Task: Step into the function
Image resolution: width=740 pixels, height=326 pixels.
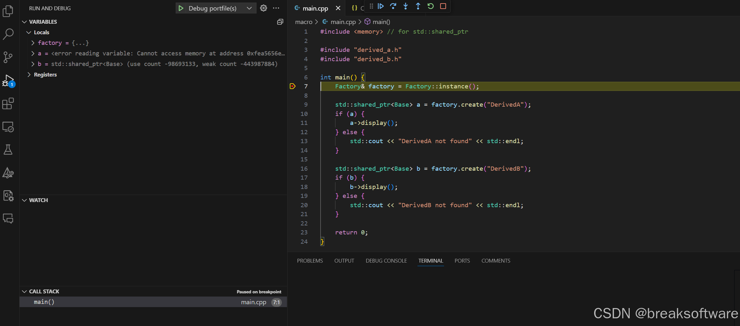Action: click(x=406, y=6)
